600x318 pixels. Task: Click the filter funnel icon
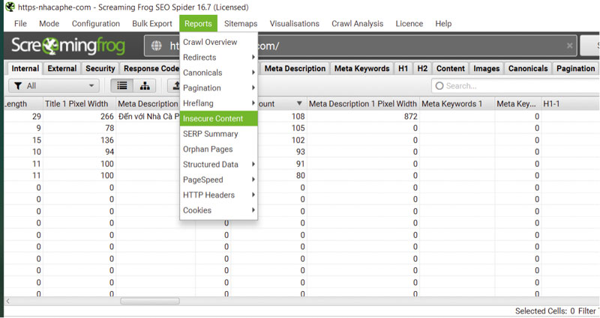click(x=17, y=86)
